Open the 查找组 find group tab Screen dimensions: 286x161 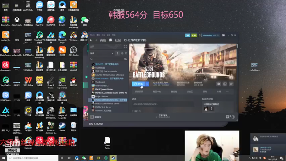[x=174, y=92]
